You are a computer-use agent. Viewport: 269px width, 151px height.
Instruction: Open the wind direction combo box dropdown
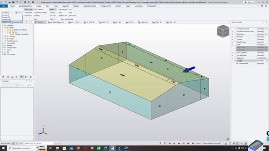click(17, 13)
